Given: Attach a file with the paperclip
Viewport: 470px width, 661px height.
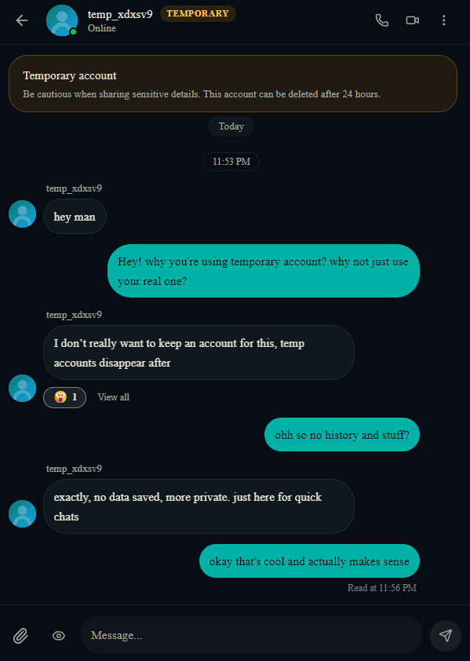Looking at the screenshot, I should 21,635.
